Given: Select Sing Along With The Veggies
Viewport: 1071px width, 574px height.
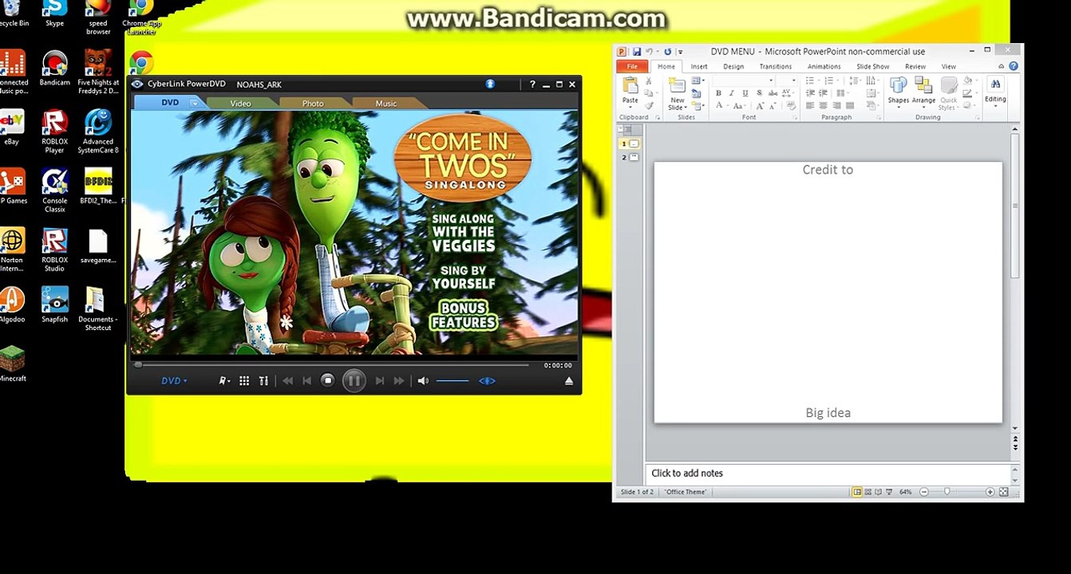Looking at the screenshot, I should click(464, 232).
